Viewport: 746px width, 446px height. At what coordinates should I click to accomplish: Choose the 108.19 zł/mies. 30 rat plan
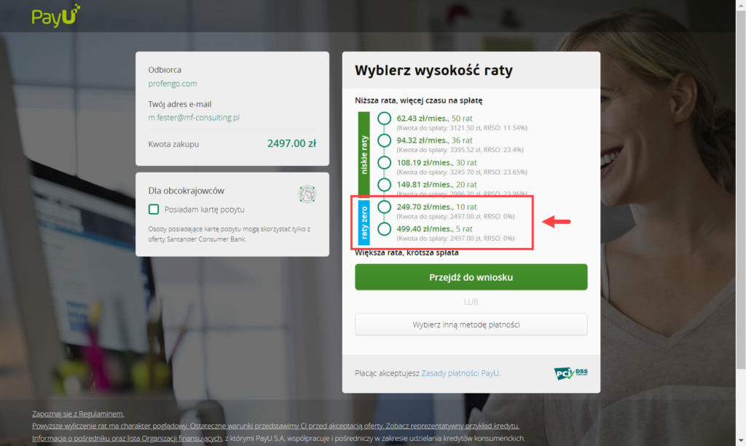385,162
